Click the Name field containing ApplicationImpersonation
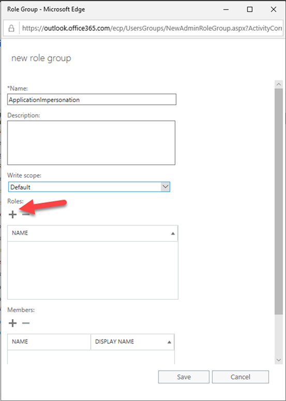The image size is (286, 401). point(92,99)
